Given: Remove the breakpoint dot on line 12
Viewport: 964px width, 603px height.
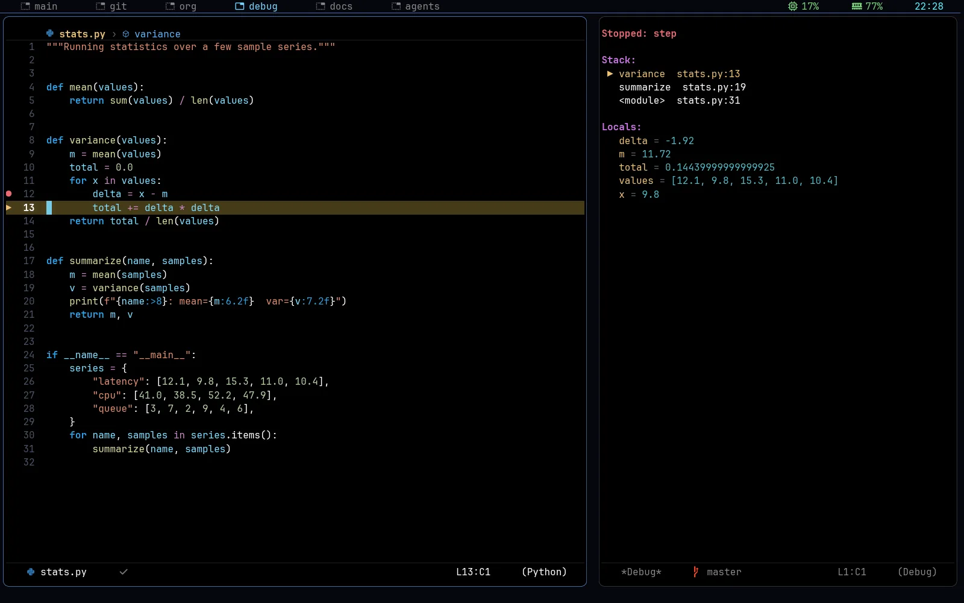Looking at the screenshot, I should (9, 194).
